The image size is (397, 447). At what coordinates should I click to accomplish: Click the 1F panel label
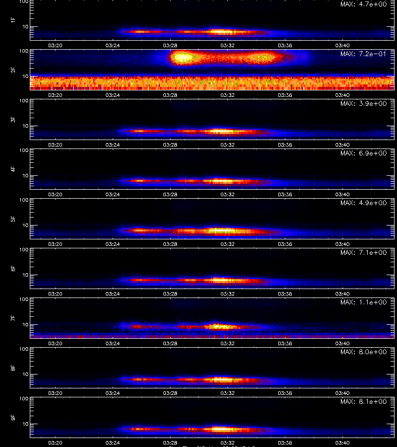pos(13,20)
